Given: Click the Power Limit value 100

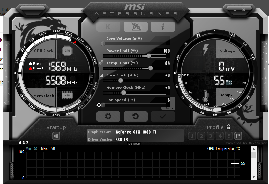Looking at the screenshot, I should 167,51.
